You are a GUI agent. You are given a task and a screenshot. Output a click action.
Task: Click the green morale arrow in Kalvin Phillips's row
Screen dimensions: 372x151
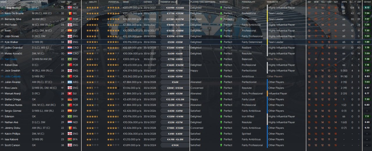pyautogui.click(x=221, y=134)
